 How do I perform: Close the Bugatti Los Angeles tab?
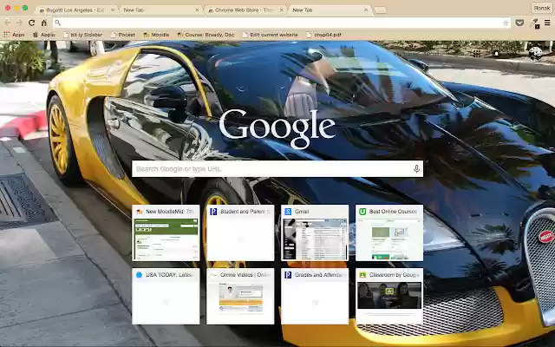coord(113,10)
